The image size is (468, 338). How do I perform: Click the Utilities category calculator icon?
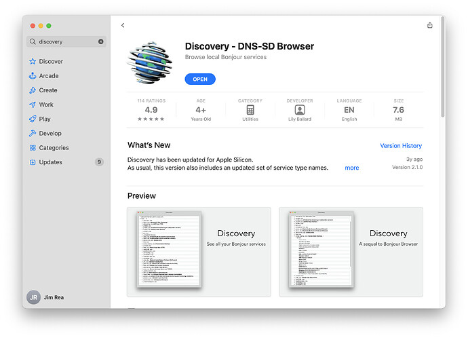(x=250, y=110)
